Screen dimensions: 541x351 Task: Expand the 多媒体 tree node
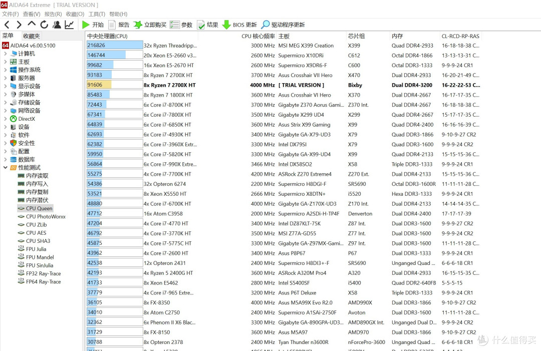5,94
